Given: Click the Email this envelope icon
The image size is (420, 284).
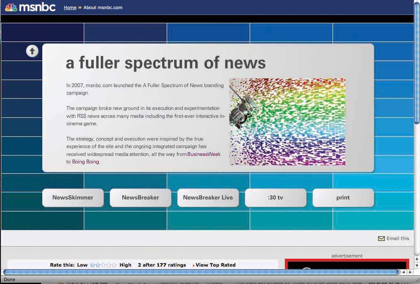Looking at the screenshot, I should (x=381, y=238).
